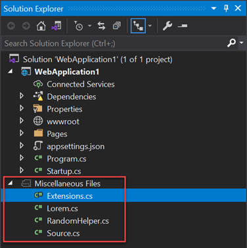Toggle auto-hide pin for Solution Explorer
Screen dimensions: 247x248
[x=226, y=9]
